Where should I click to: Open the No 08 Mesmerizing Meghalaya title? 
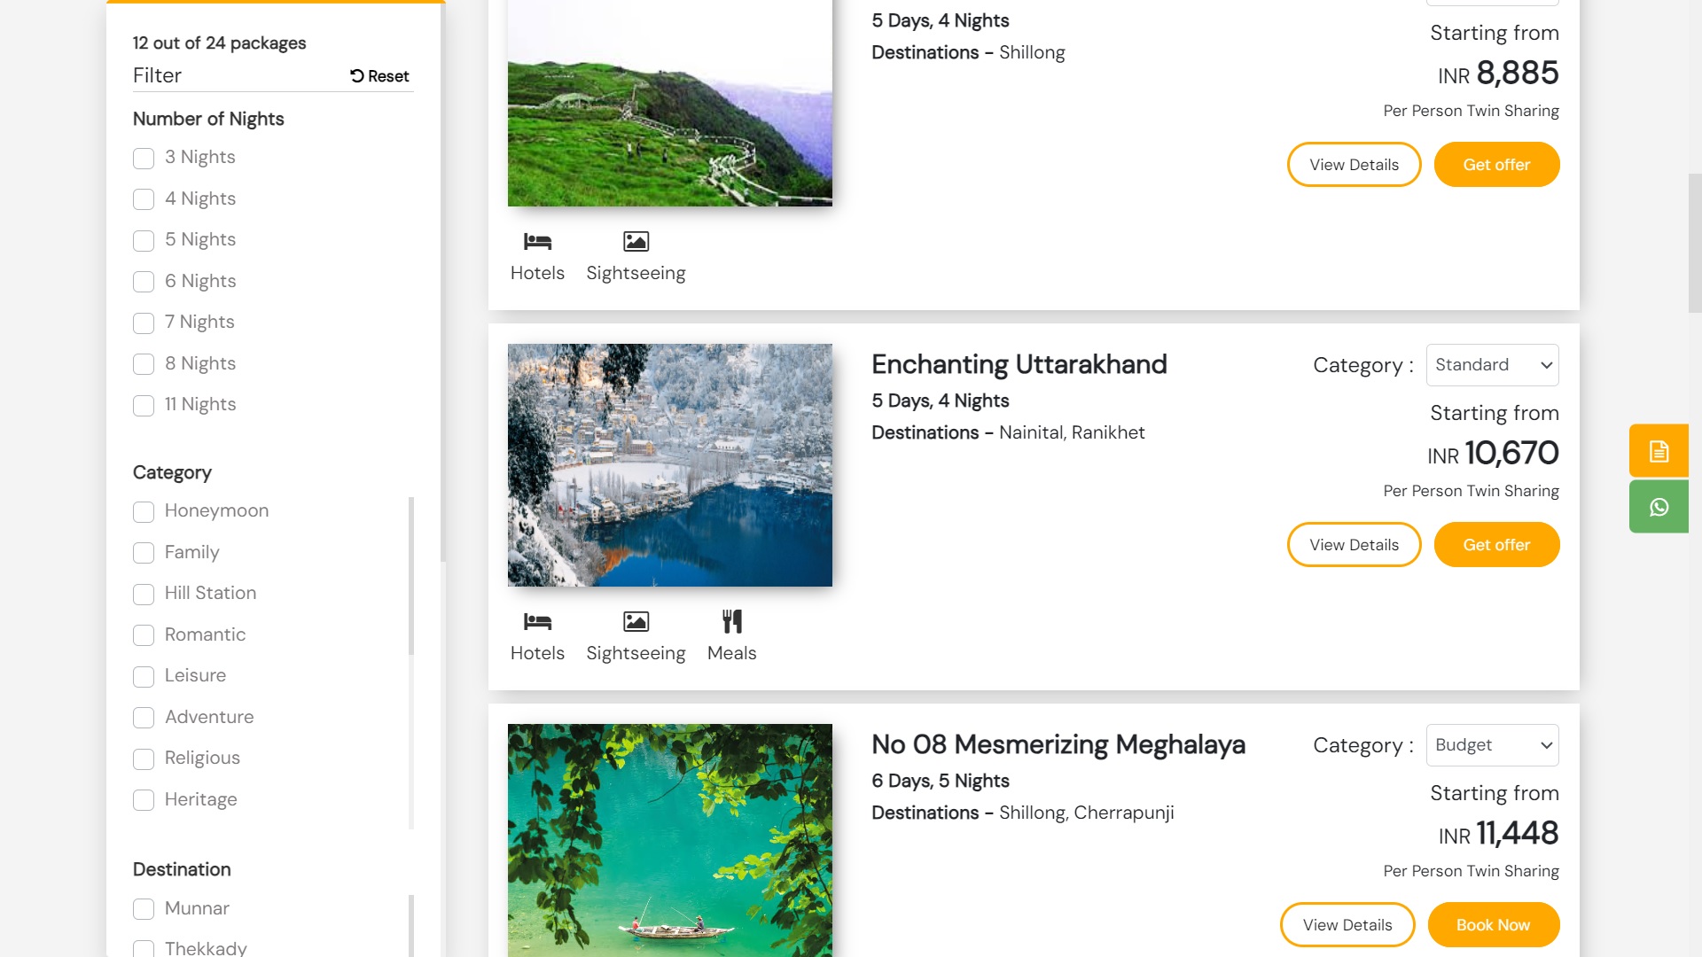click(1058, 745)
